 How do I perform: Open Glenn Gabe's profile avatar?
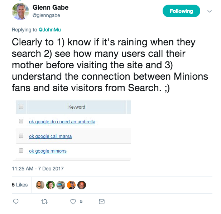click(x=20, y=11)
